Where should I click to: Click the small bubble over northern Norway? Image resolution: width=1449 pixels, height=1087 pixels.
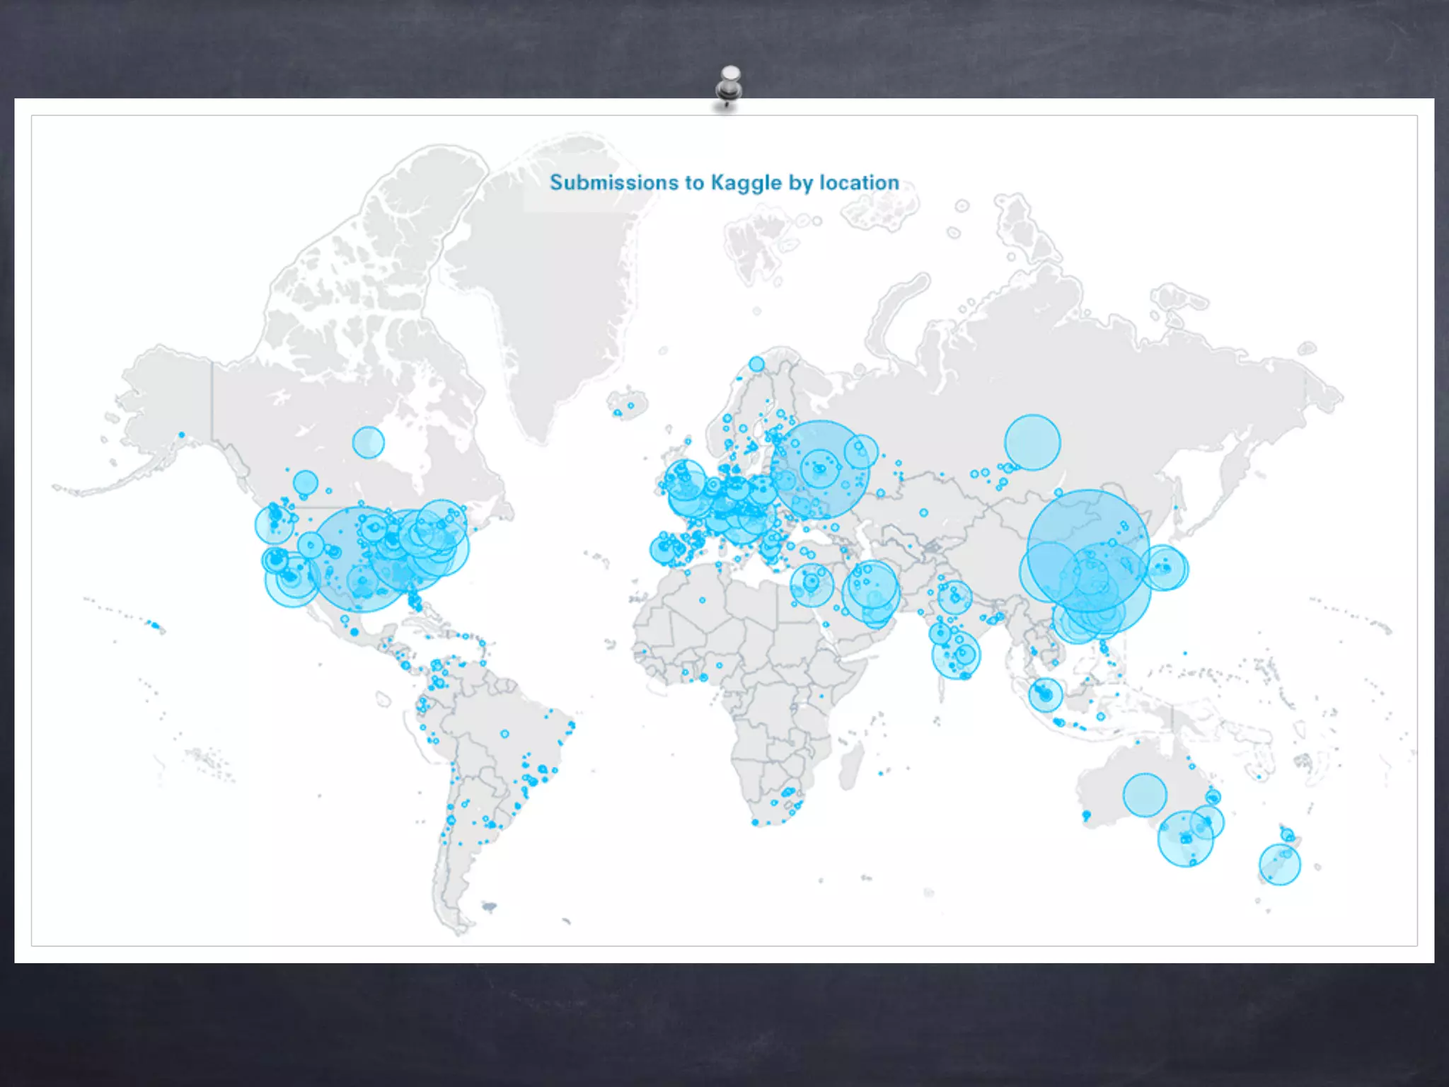(x=756, y=364)
